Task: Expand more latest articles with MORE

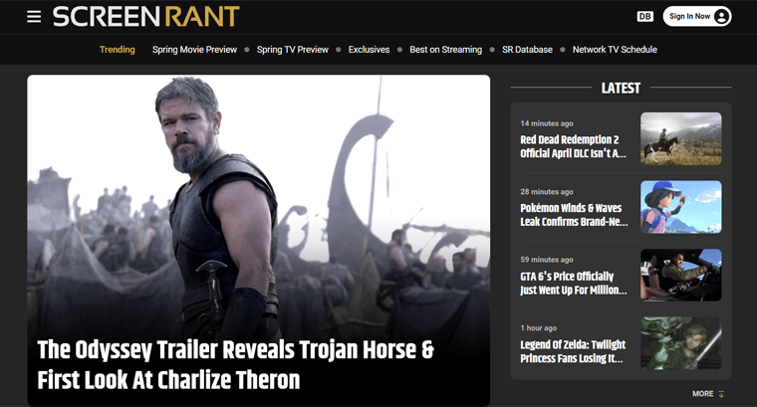Action: pos(708,393)
